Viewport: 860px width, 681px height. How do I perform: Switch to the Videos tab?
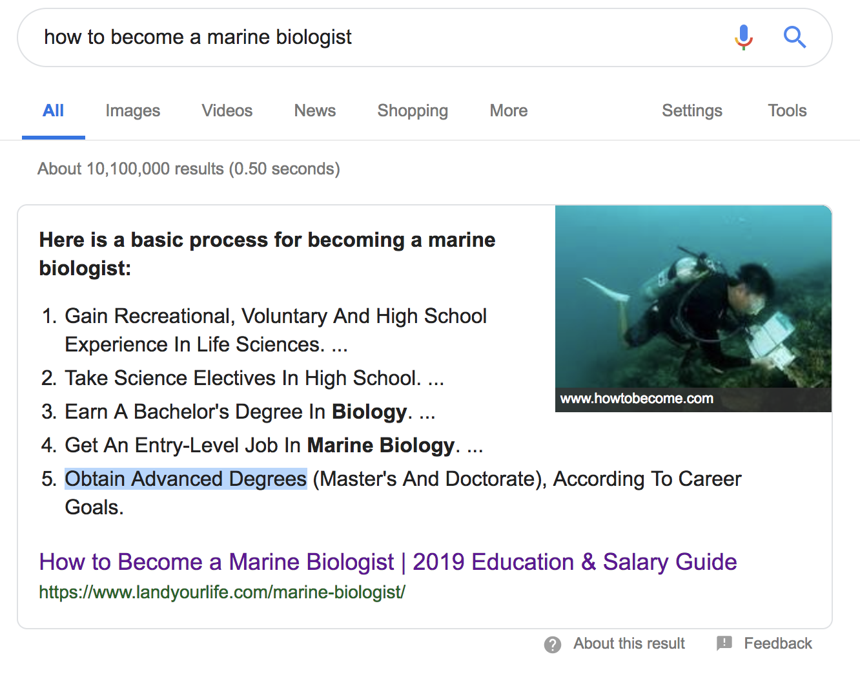(x=227, y=110)
